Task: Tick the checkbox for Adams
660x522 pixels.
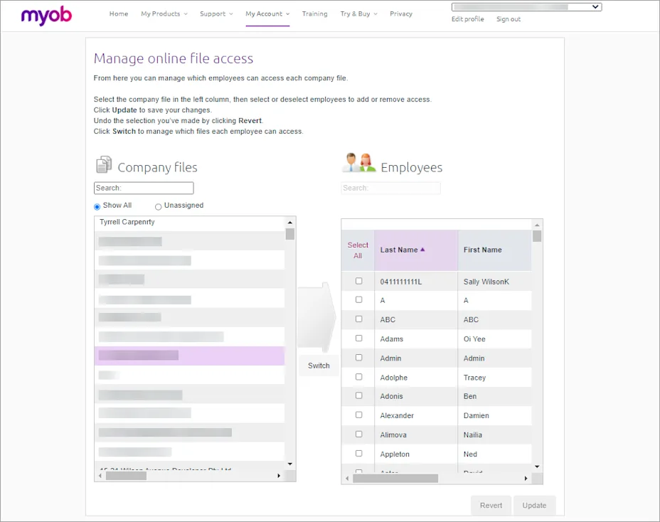Action: pos(358,338)
